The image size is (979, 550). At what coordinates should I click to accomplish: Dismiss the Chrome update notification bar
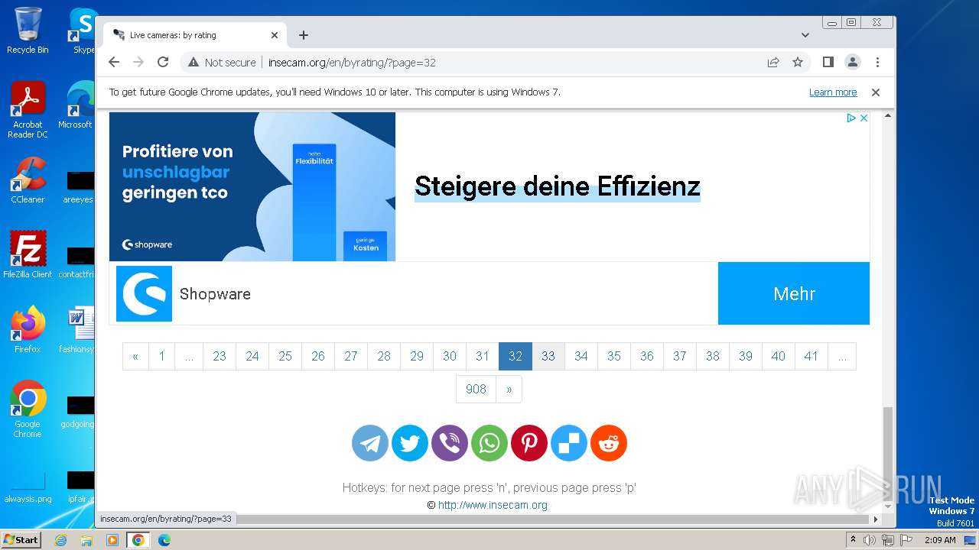tap(876, 92)
